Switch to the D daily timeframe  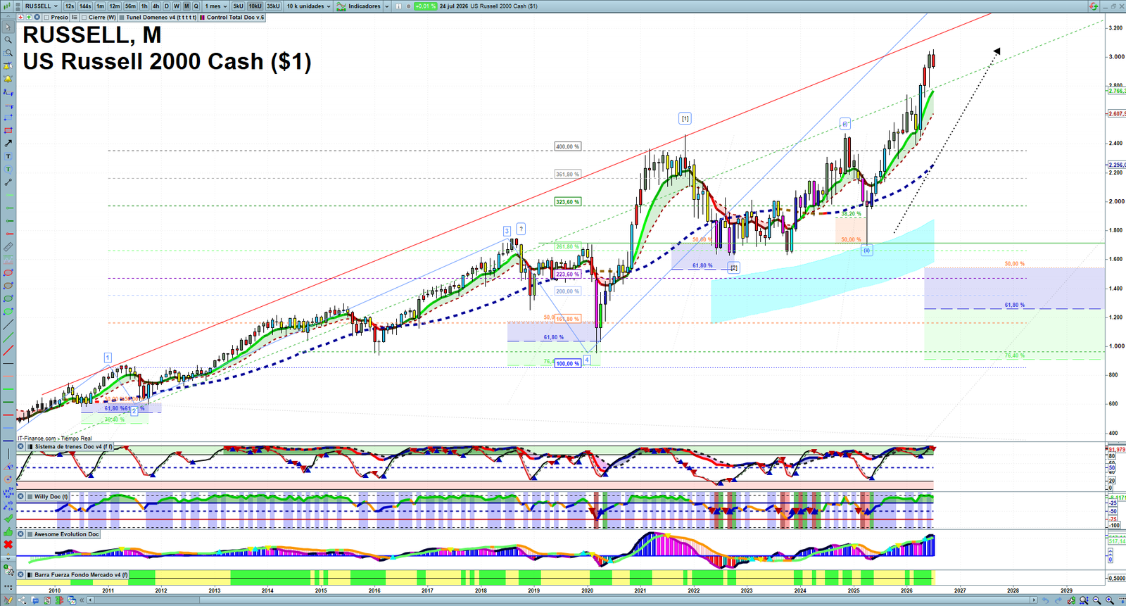pos(167,6)
